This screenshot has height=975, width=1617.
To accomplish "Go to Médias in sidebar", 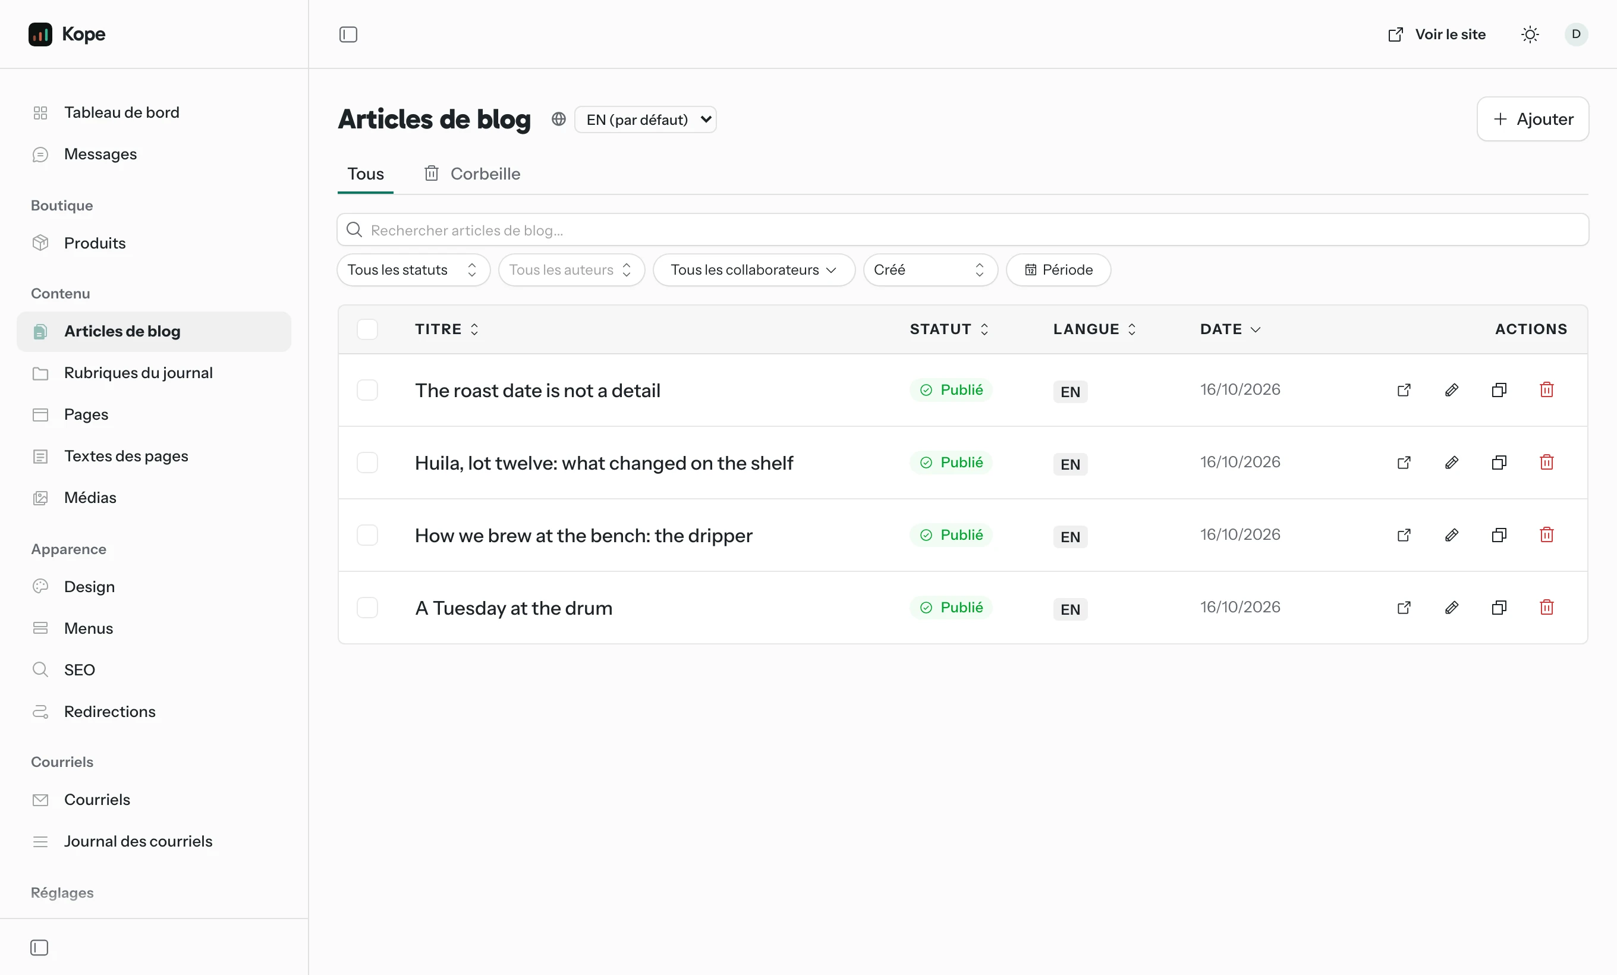I will pos(153,498).
